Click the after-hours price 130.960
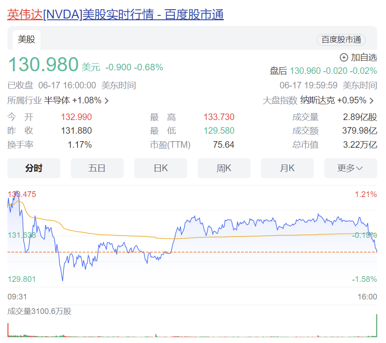This screenshot has height=343, width=386. point(305,71)
